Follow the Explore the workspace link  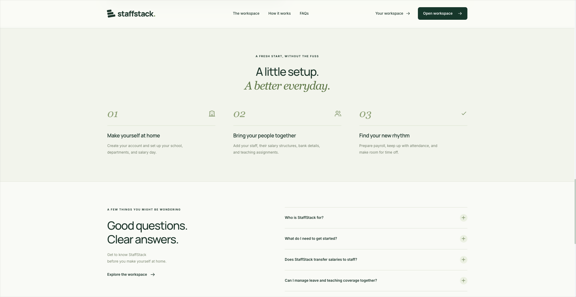(x=131, y=275)
